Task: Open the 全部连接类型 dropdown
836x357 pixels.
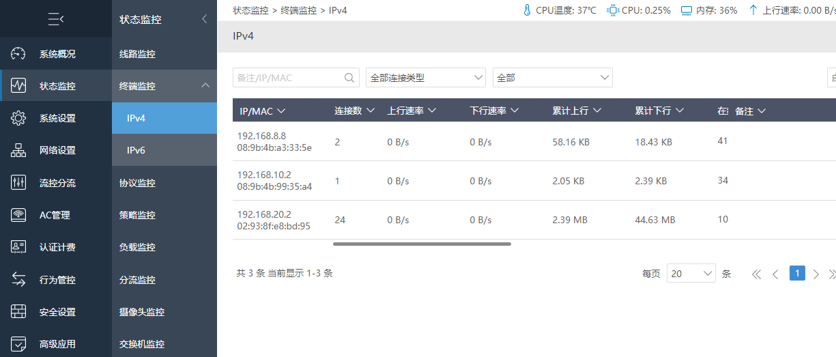Action: (426, 78)
